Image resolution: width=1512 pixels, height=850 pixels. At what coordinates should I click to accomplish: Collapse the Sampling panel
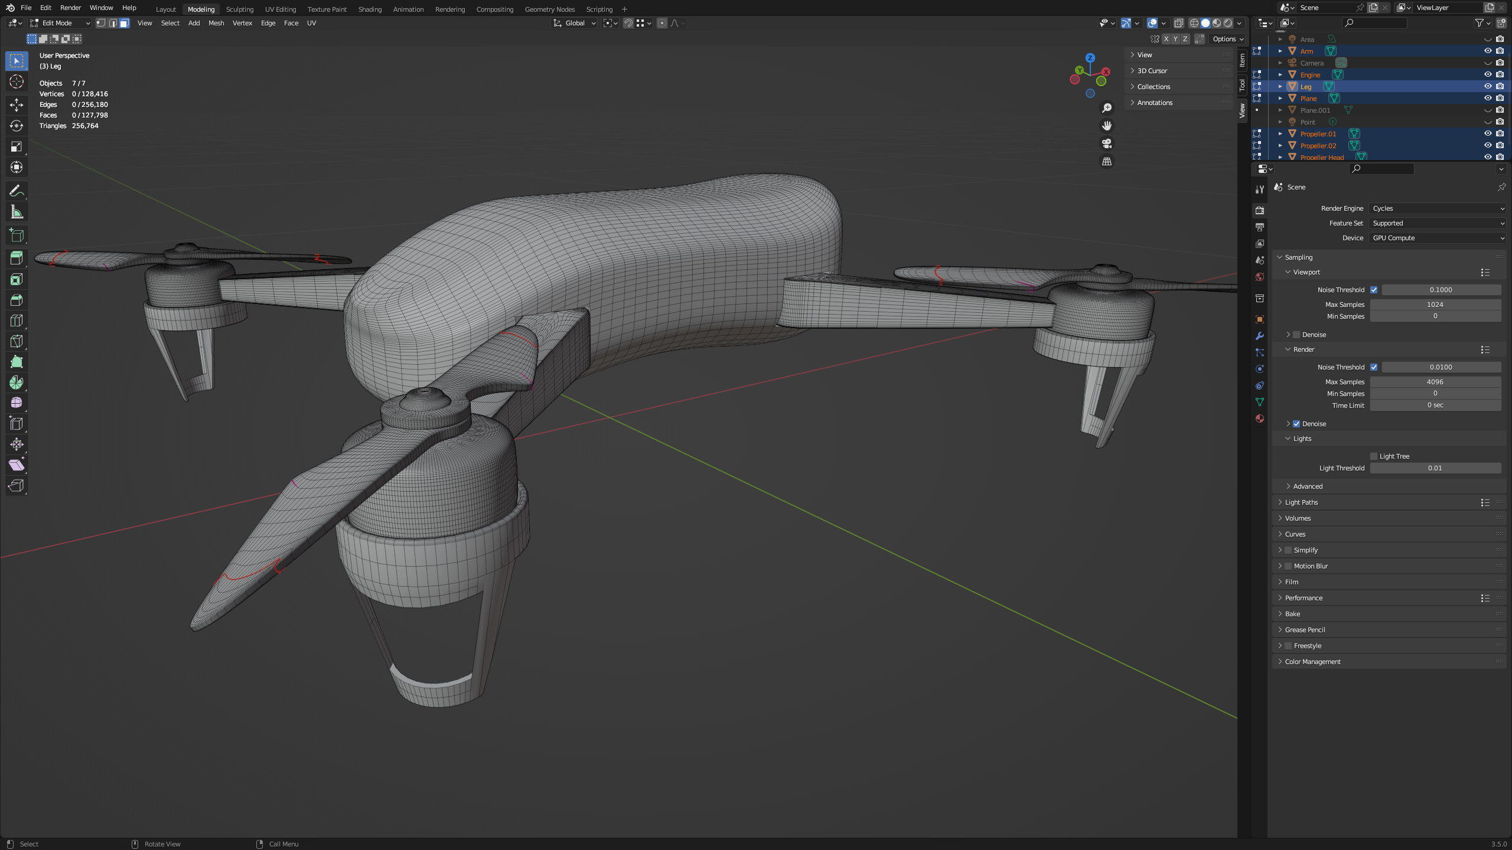click(1298, 257)
